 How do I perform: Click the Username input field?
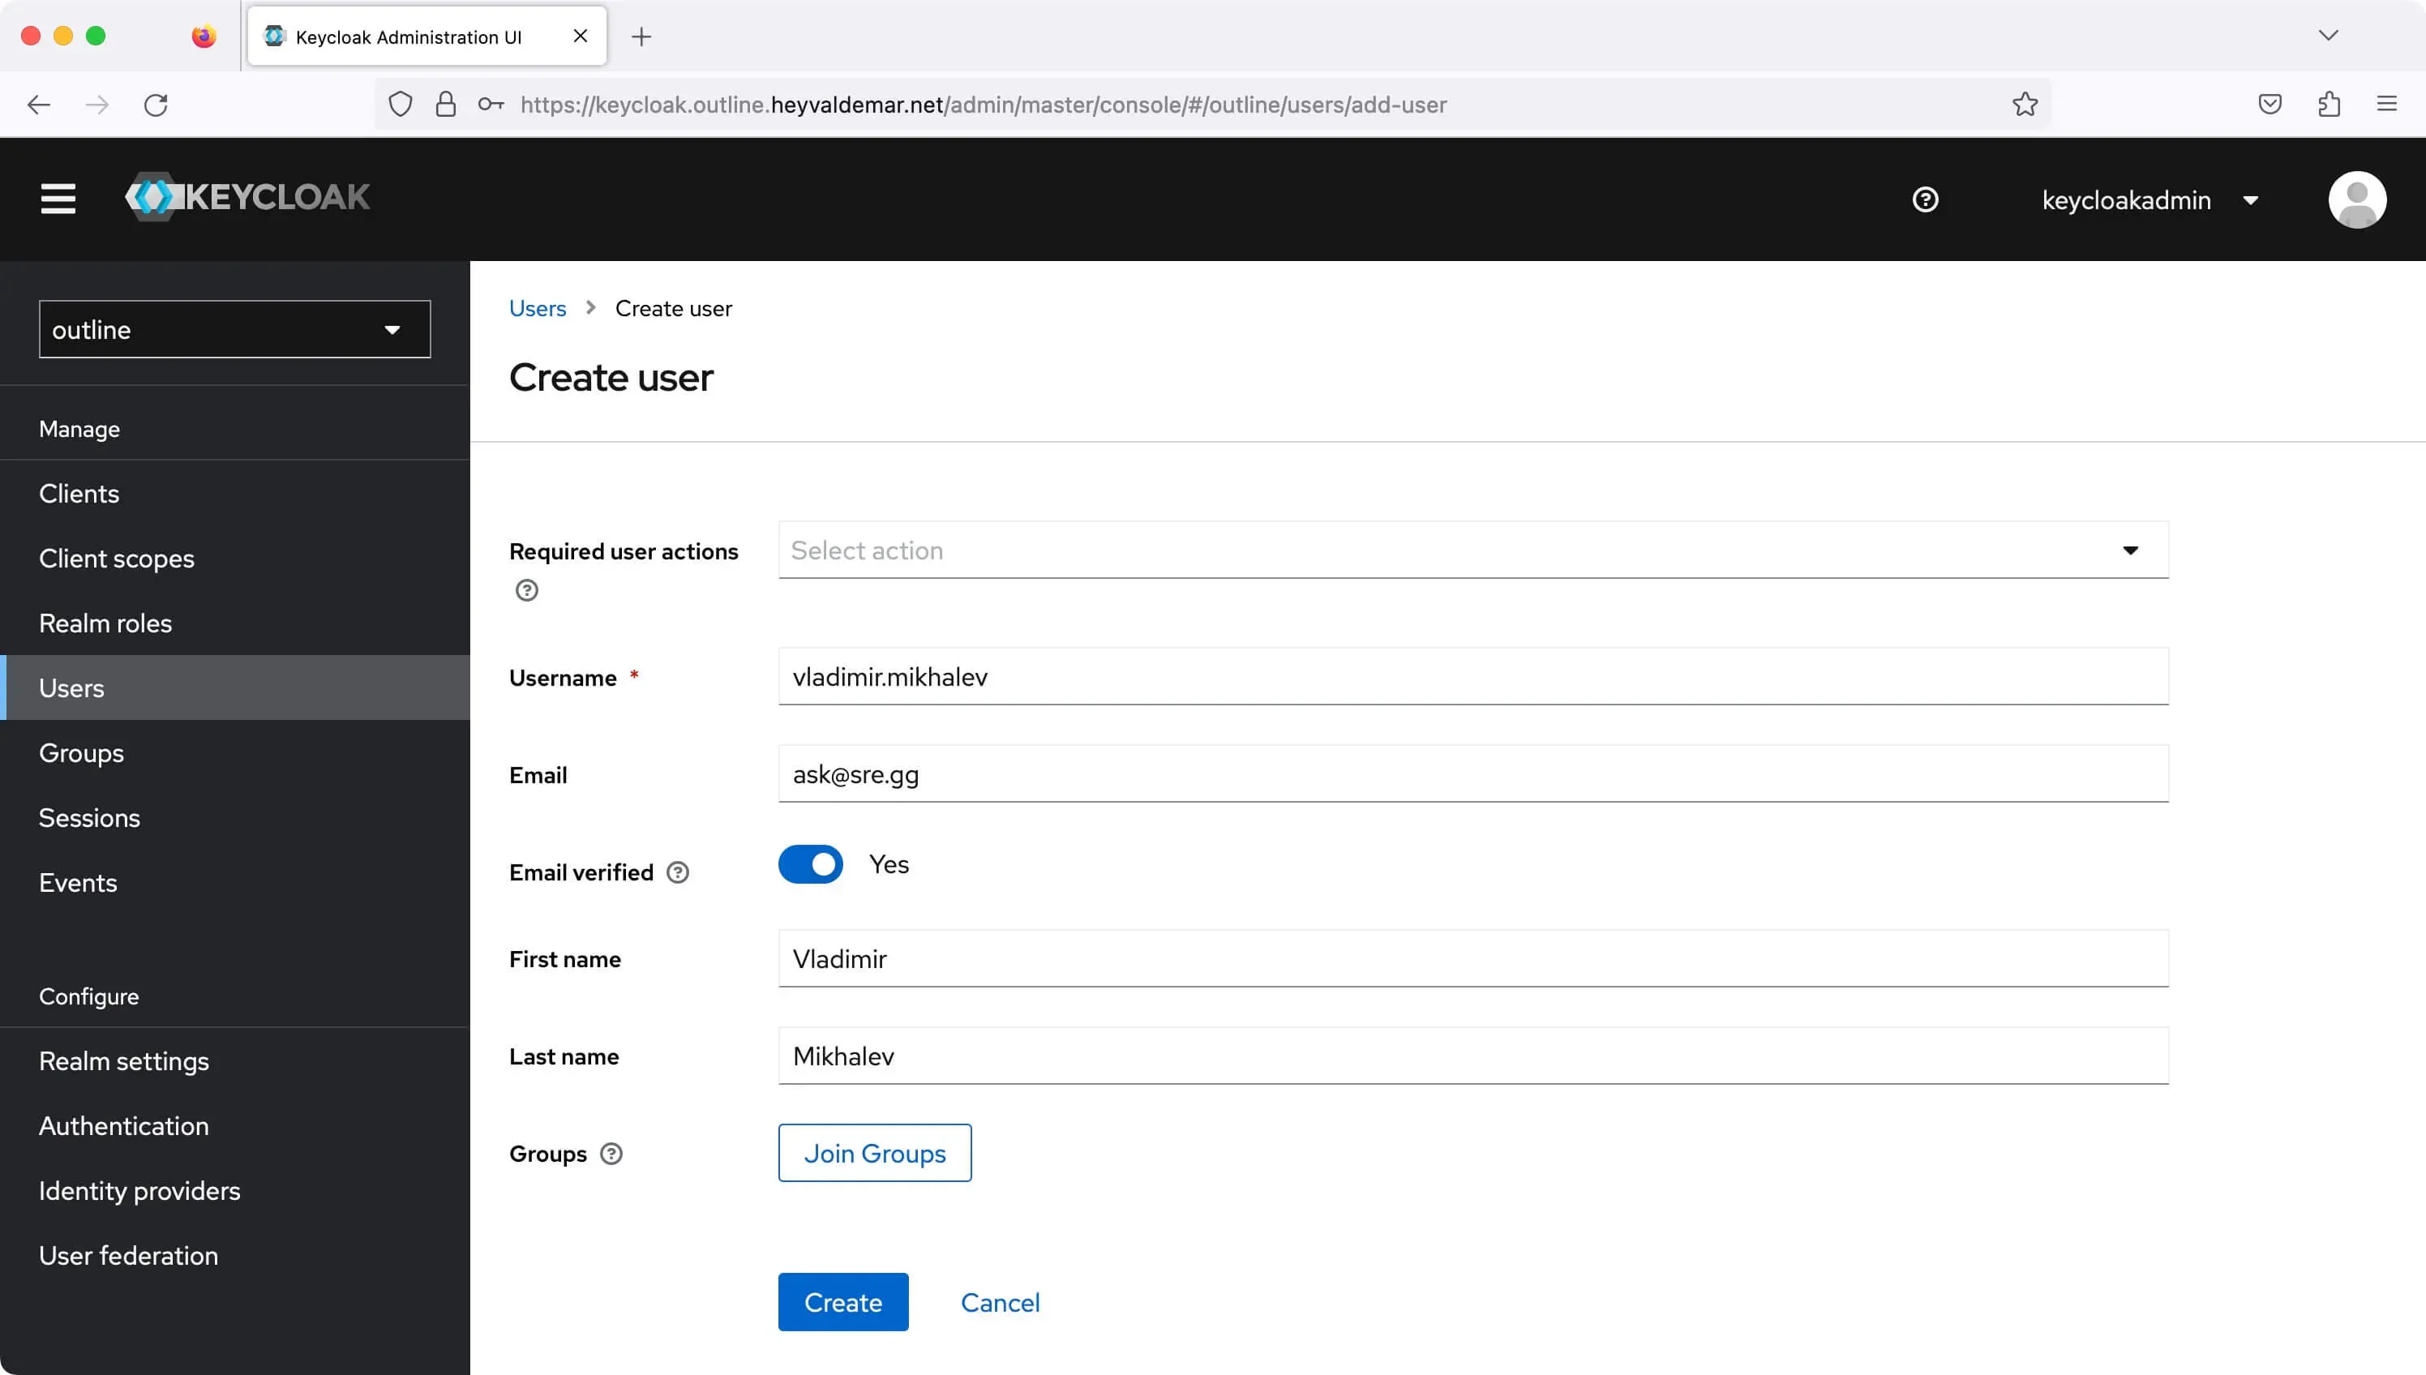point(1473,676)
